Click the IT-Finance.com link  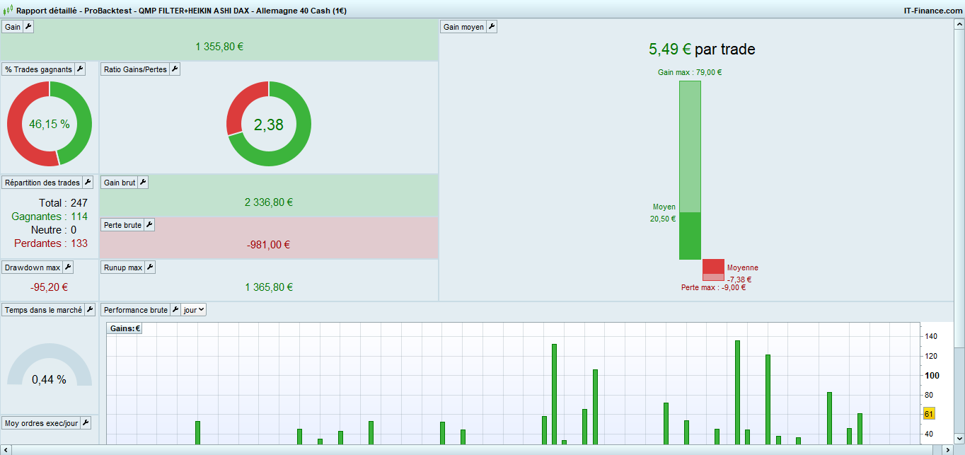click(x=932, y=11)
